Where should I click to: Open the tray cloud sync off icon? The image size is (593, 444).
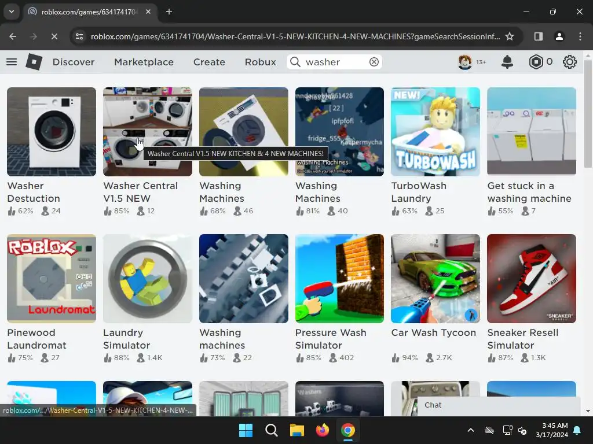tap(489, 430)
